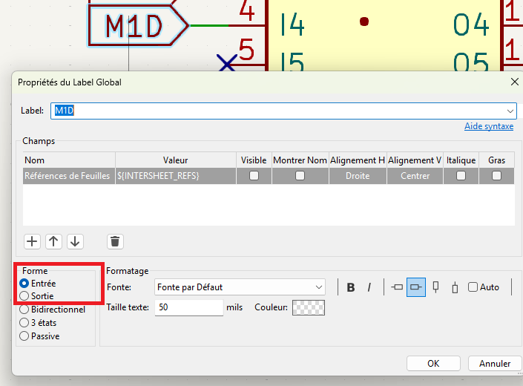The image size is (523, 386).
Task: Toggle Montrer Nom checkbox in field row
Action: 300,176
